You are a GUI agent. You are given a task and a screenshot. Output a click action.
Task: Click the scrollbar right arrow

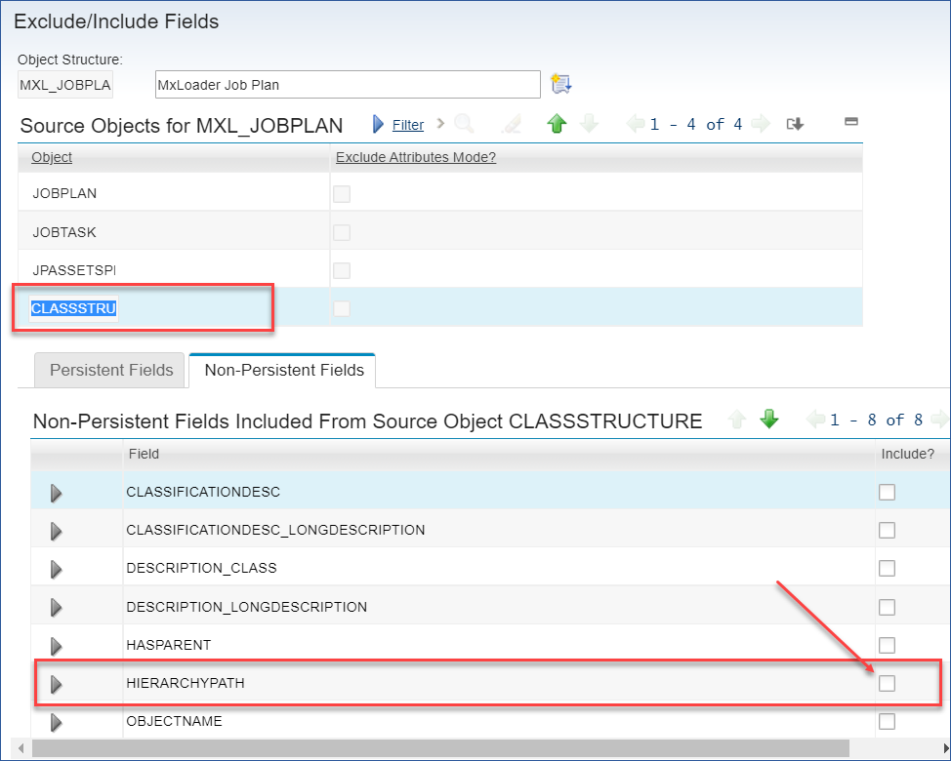coord(945,747)
